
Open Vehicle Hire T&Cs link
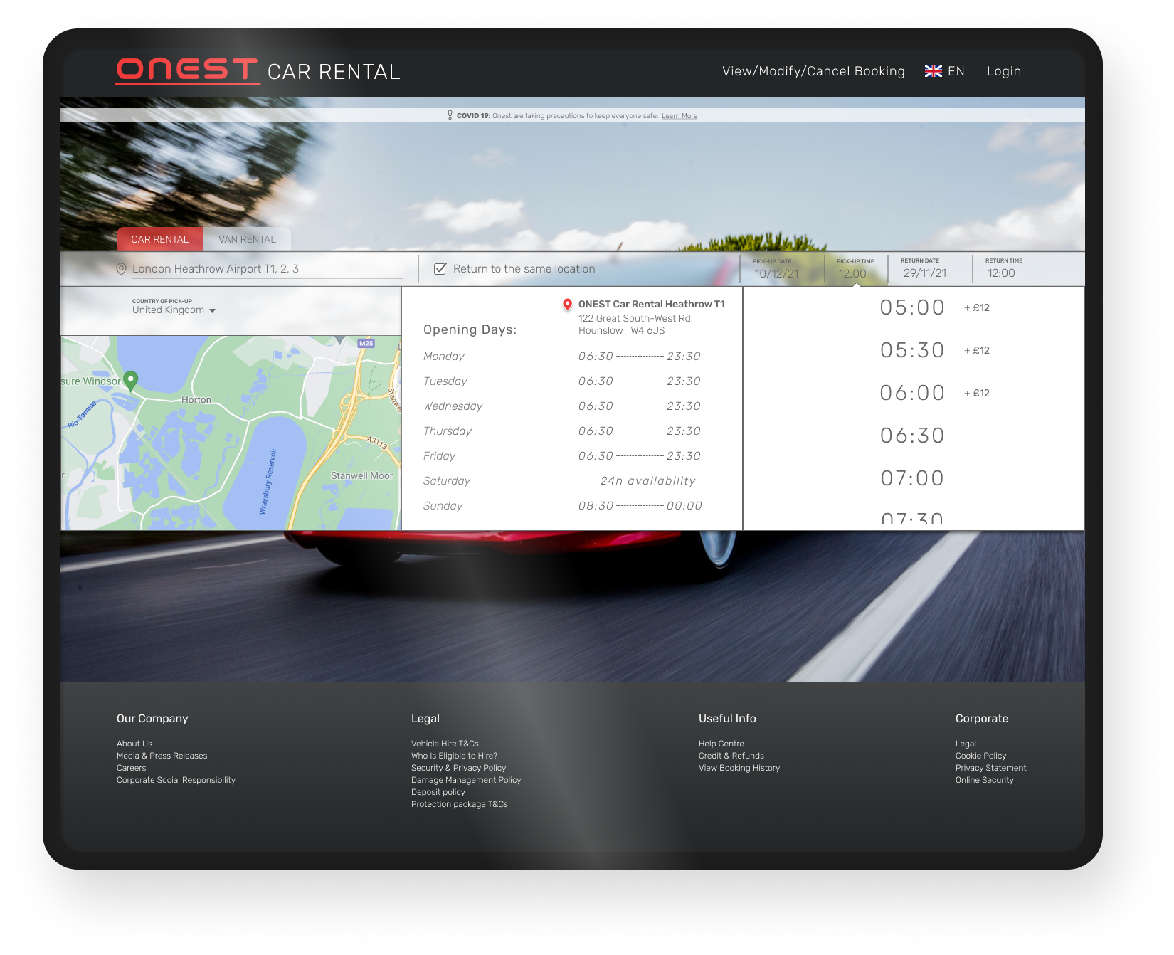[x=445, y=744]
